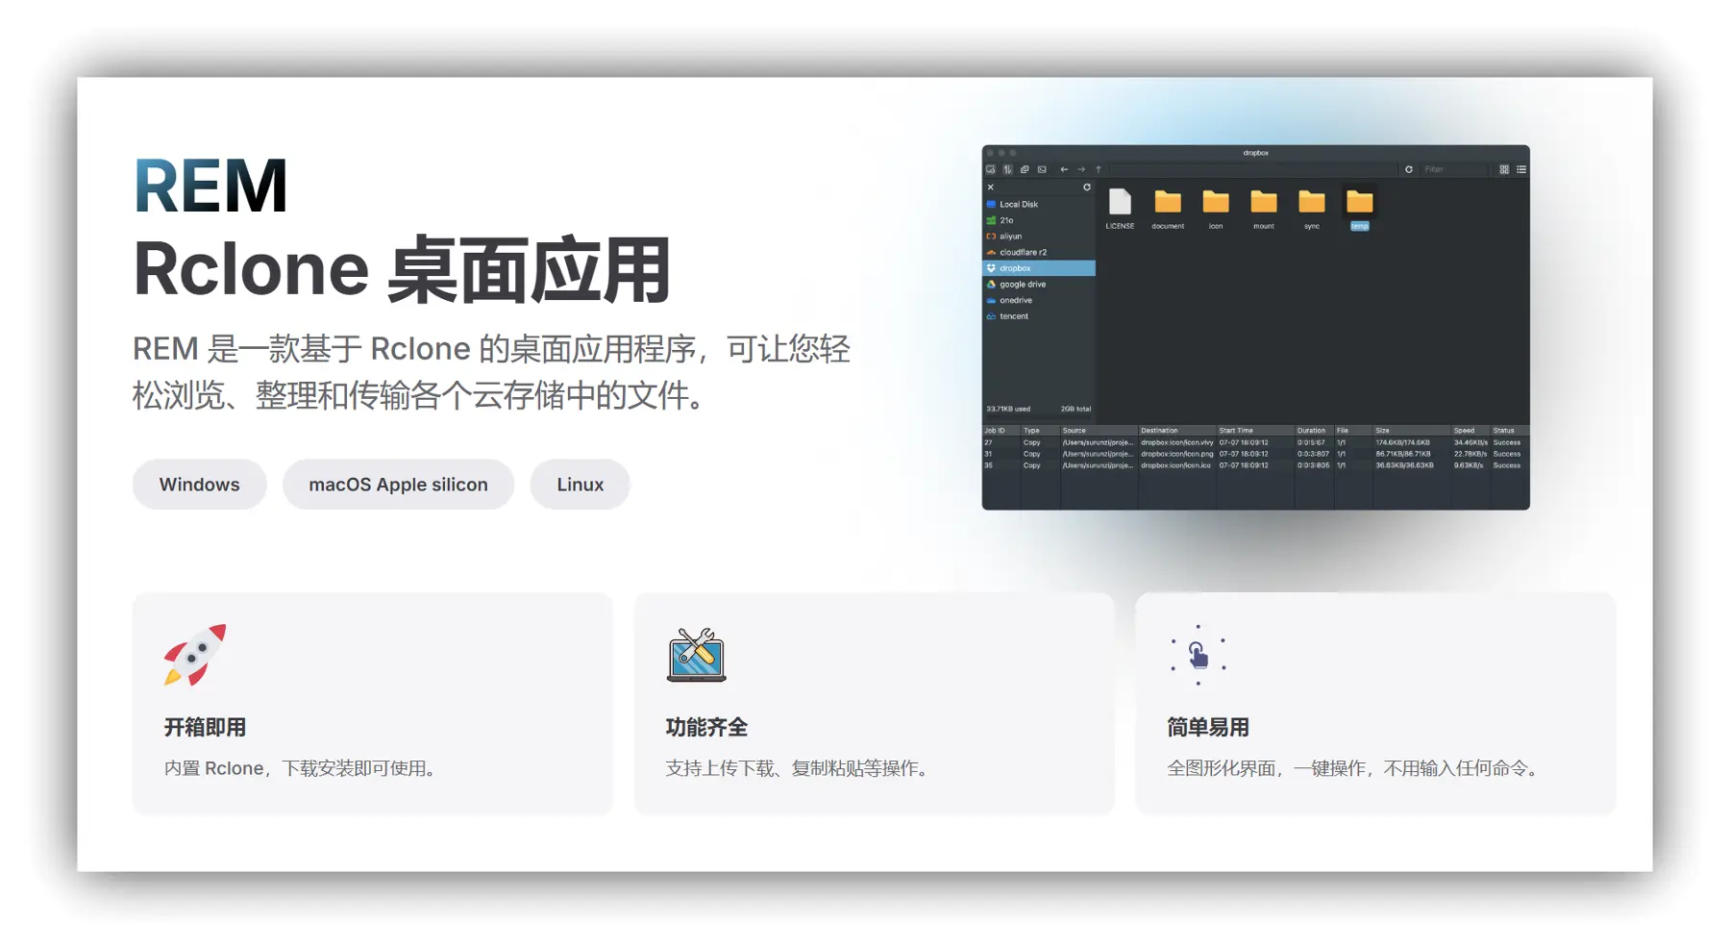Image resolution: width=1730 pixels, height=949 pixels.
Task: Select the tencent remote in sidebar
Action: tap(1039, 316)
